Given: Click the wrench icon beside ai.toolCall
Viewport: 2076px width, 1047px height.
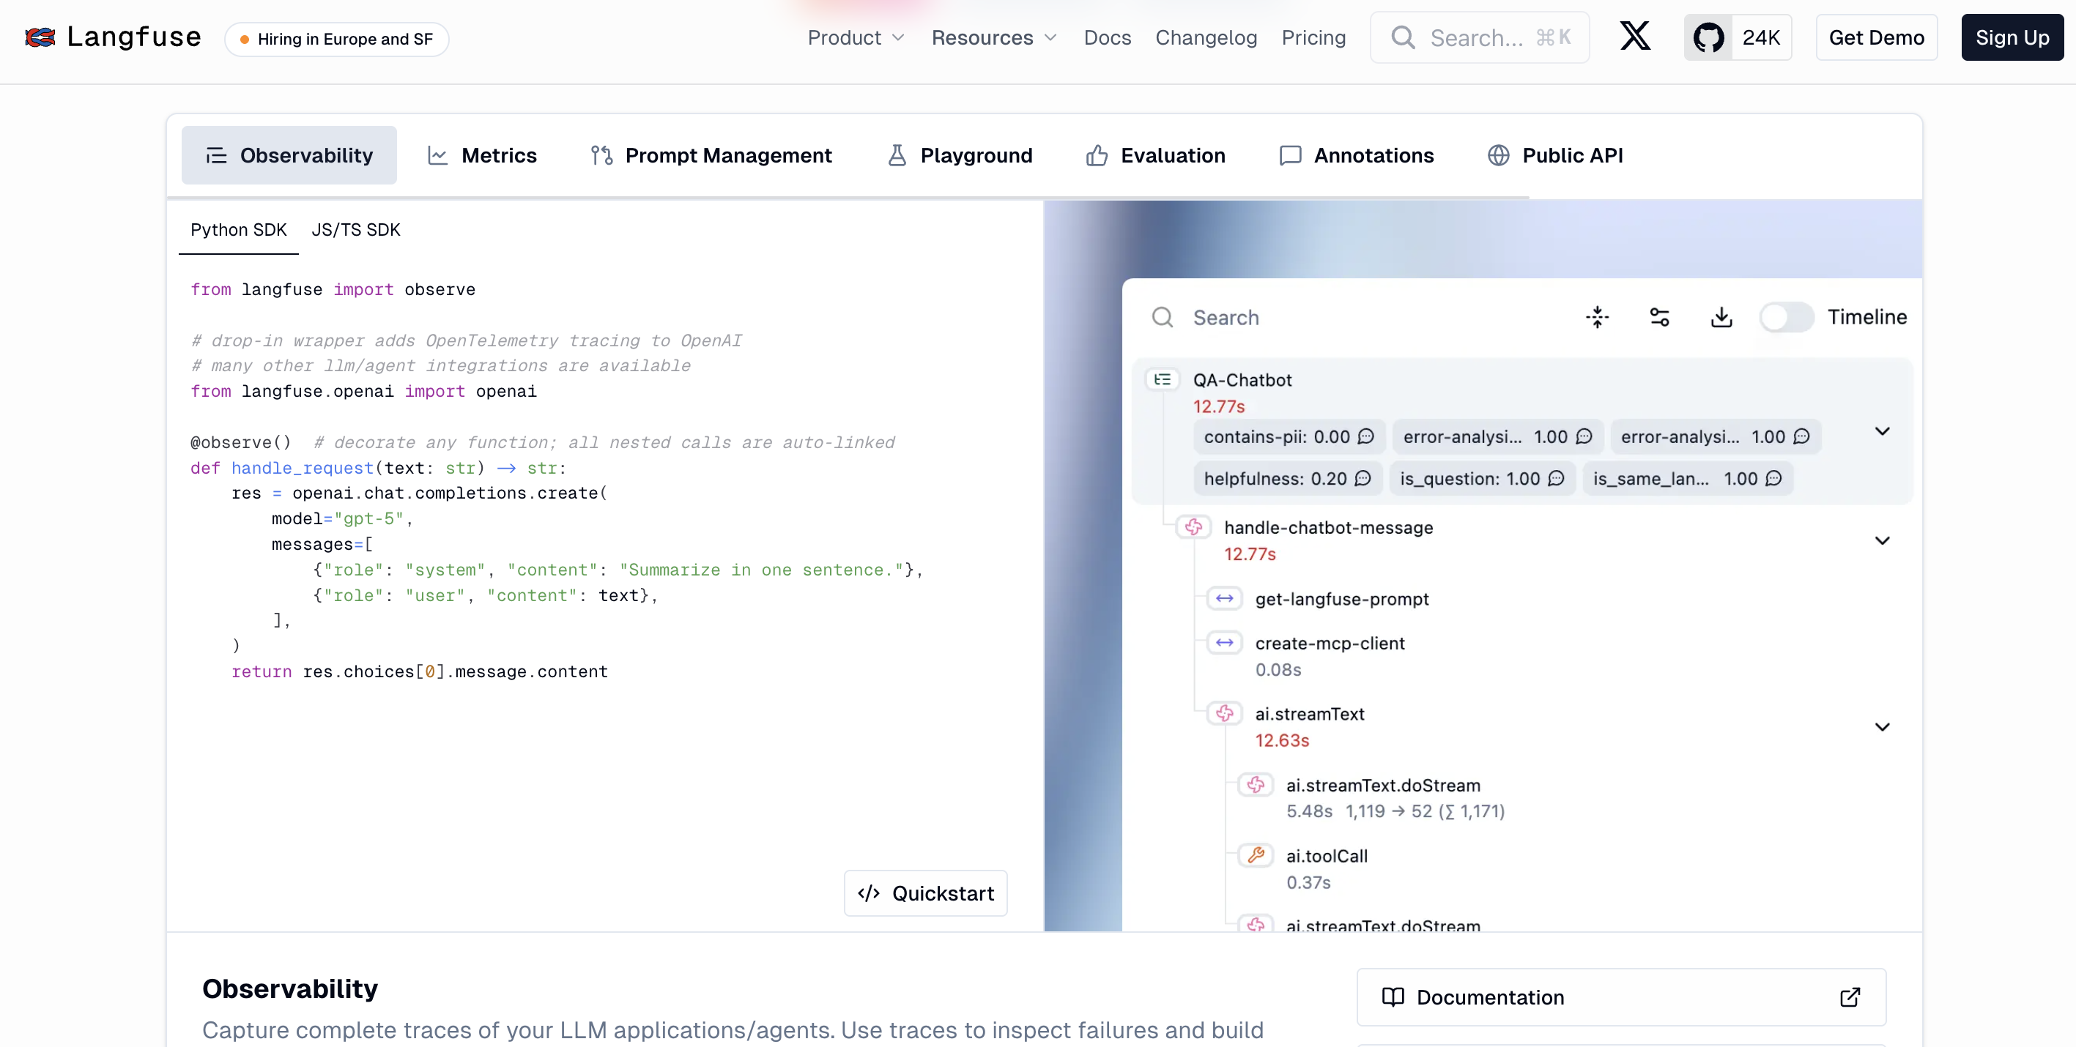Looking at the screenshot, I should coord(1256,855).
